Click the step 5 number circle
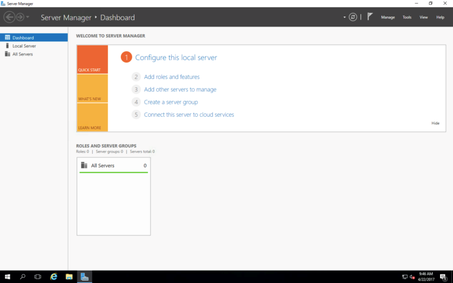The image size is (453, 283). [x=136, y=114]
